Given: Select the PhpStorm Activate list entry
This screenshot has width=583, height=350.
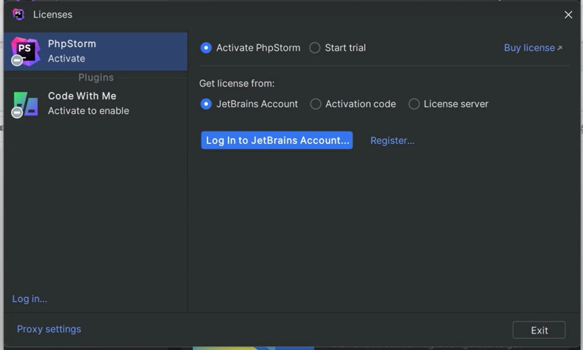Looking at the screenshot, I should (96, 52).
